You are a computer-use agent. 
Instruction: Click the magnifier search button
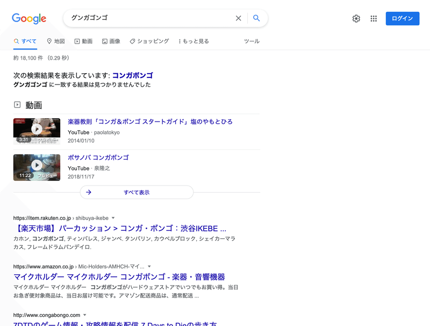[x=256, y=18]
